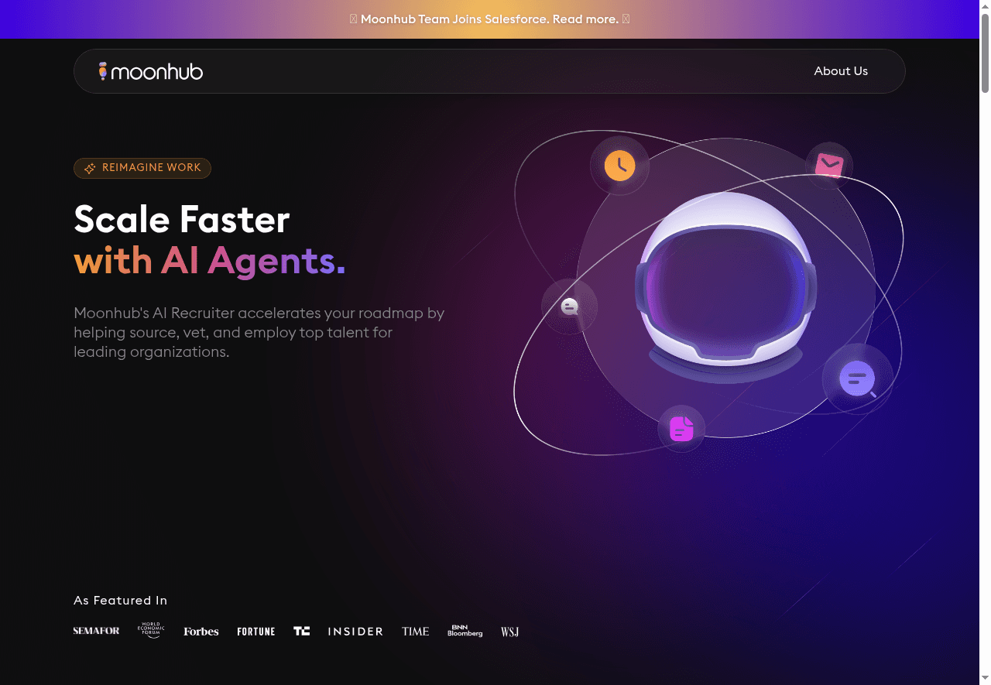Viewport: 991px width, 685px height.
Task: Click the Moonhub astronaut logo mark
Action: pyautogui.click(x=102, y=70)
